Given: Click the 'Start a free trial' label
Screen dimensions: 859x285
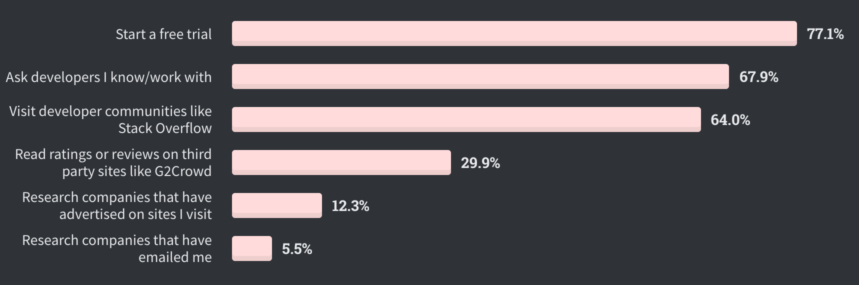Looking at the screenshot, I should pos(163,34).
